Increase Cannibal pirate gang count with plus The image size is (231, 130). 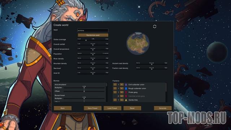pyautogui.click(x=122, y=96)
